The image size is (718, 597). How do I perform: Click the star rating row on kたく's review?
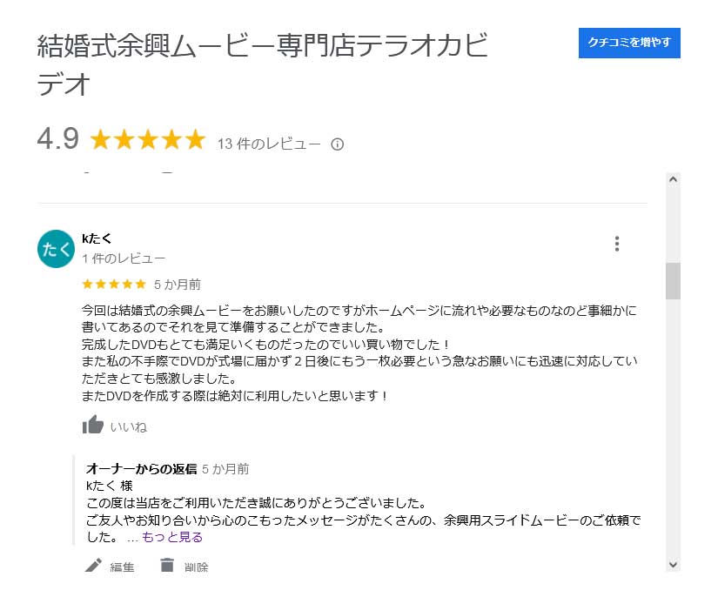[x=113, y=284]
